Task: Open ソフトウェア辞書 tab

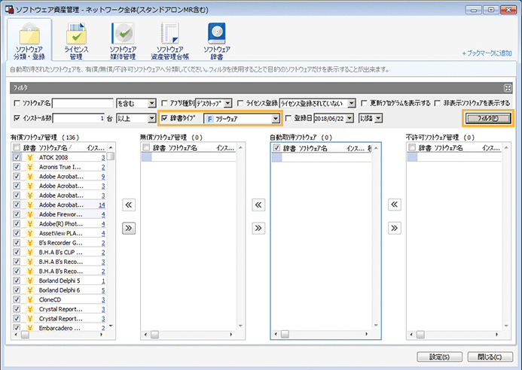Action: [x=217, y=41]
